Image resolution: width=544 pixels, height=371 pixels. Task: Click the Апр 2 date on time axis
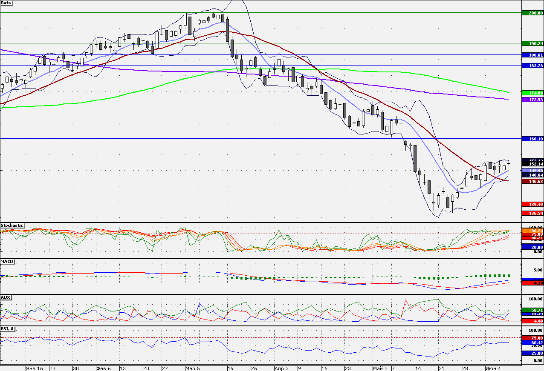[281, 368]
